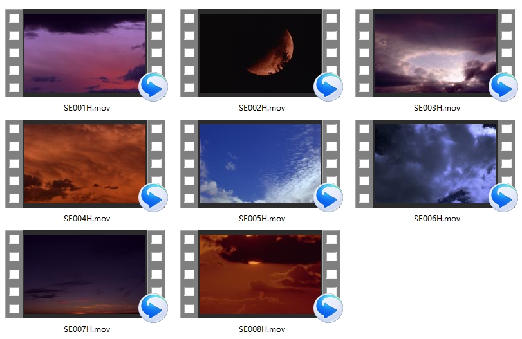Screen dimensions: 522x339
Task: Click the file name SE008H.mov
Action: coord(262,329)
